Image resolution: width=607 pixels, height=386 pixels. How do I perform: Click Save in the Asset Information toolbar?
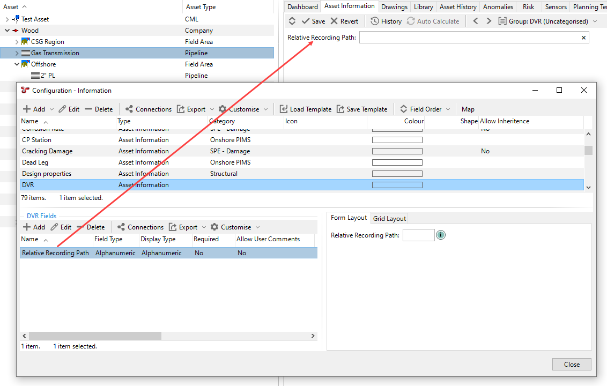click(x=314, y=21)
